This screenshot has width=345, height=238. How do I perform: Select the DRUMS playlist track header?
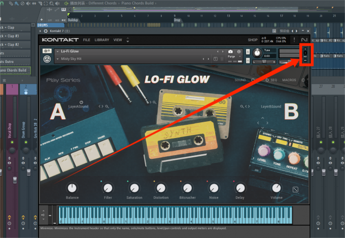51,25
